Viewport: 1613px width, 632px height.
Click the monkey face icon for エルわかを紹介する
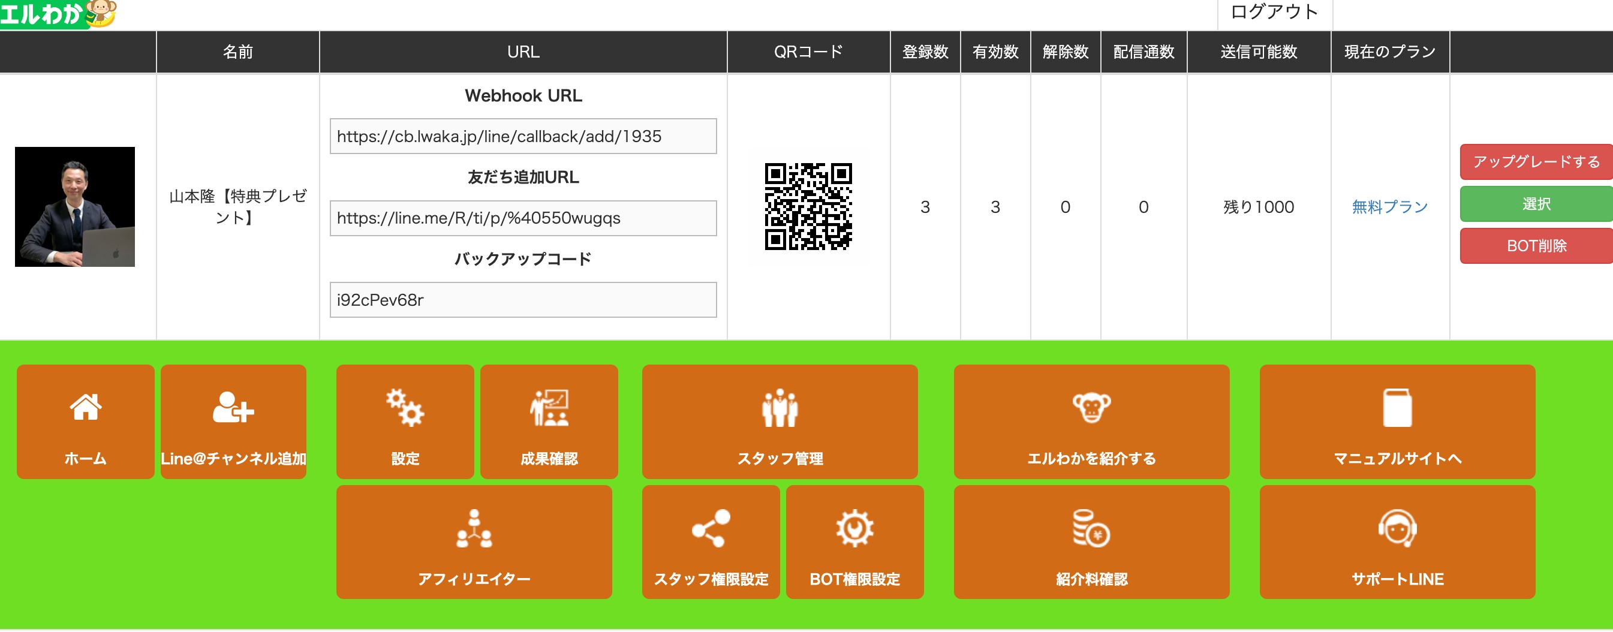(x=1091, y=408)
